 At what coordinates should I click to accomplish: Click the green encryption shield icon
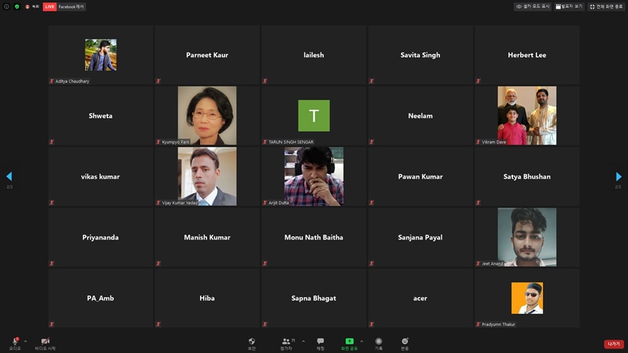[17, 7]
